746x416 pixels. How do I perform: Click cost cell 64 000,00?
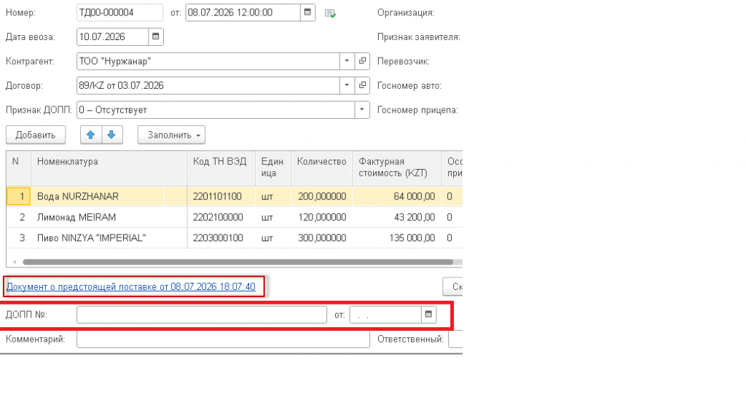397,196
